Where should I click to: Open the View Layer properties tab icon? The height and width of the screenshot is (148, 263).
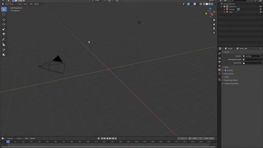(x=219, y=66)
